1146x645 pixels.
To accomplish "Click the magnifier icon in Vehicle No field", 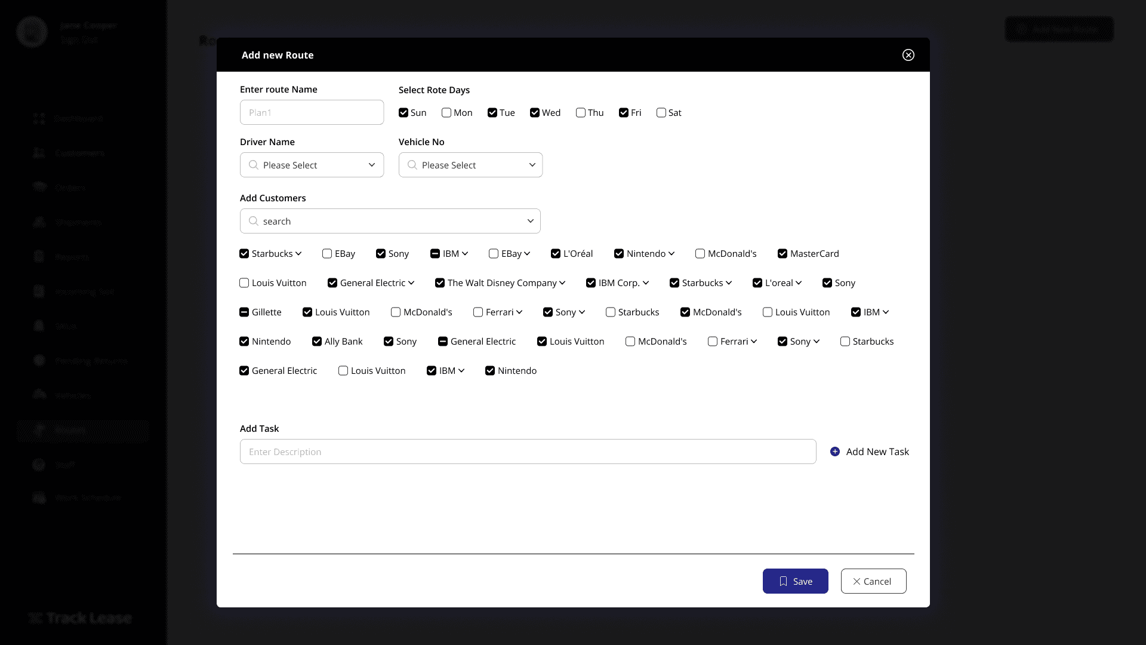I will click(x=412, y=165).
